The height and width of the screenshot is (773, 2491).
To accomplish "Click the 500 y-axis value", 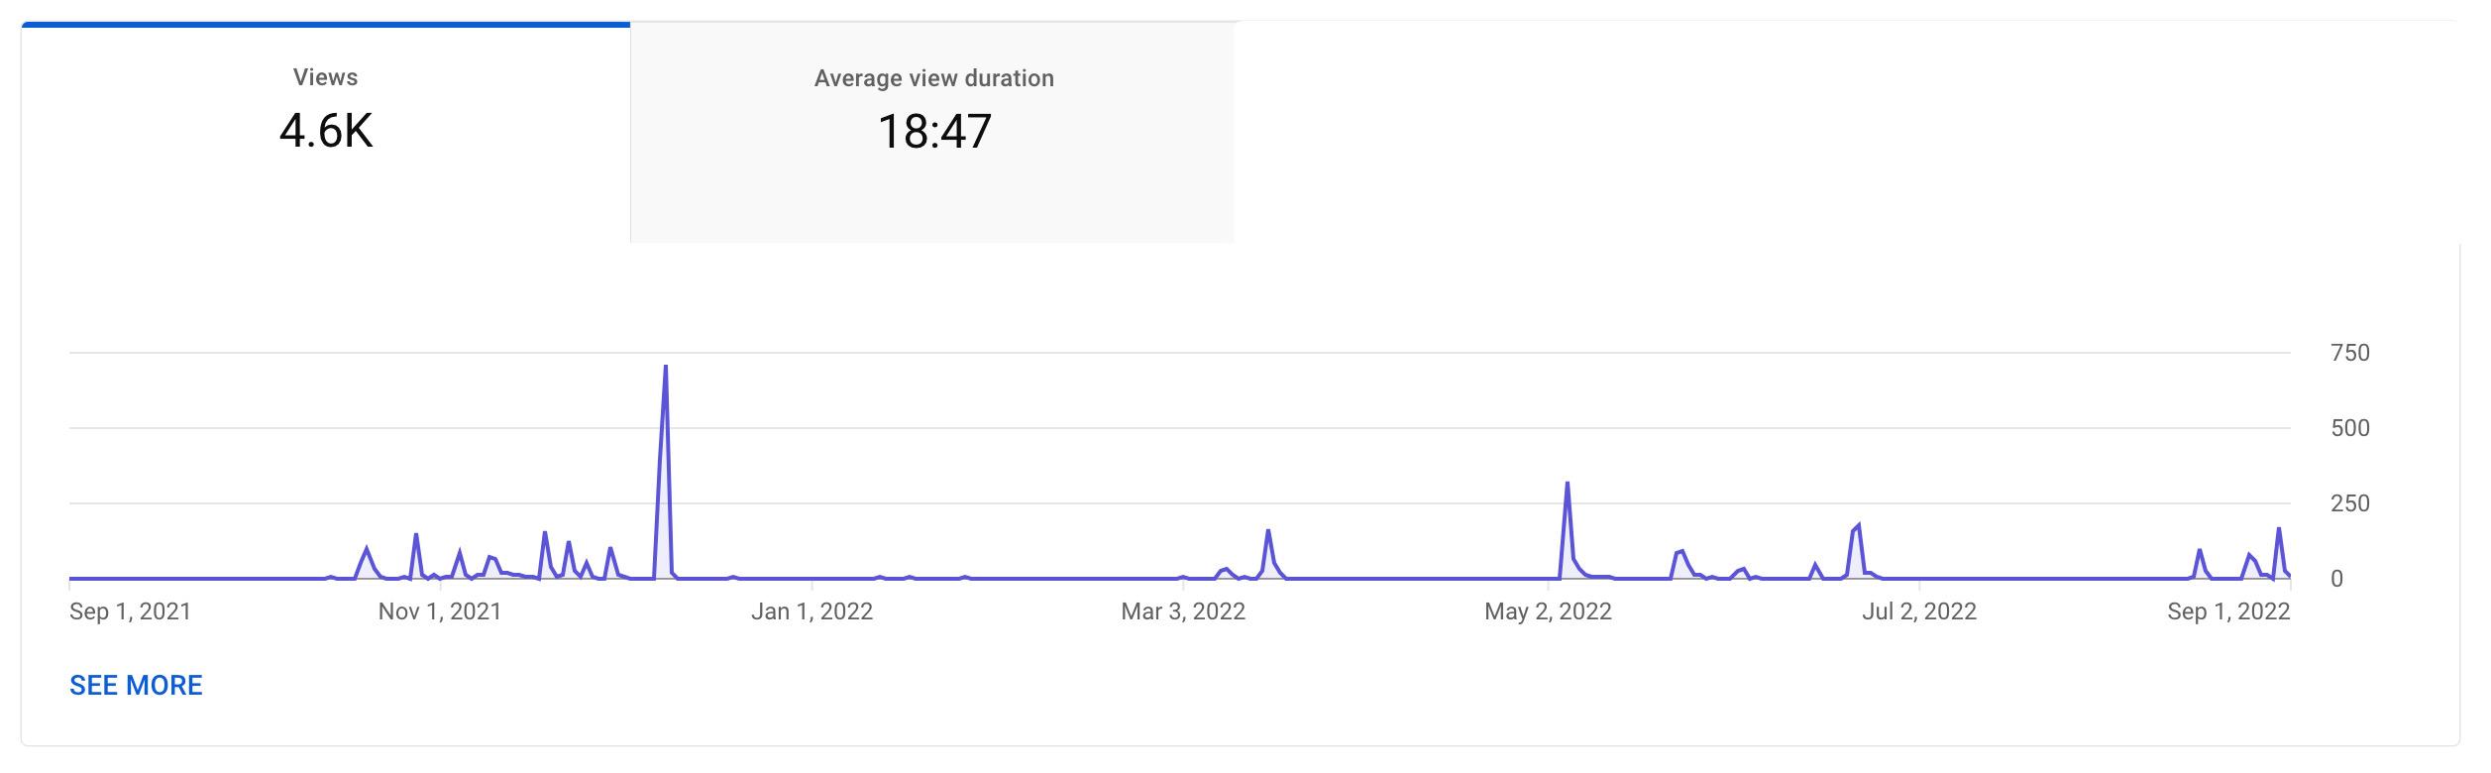I will [2349, 428].
